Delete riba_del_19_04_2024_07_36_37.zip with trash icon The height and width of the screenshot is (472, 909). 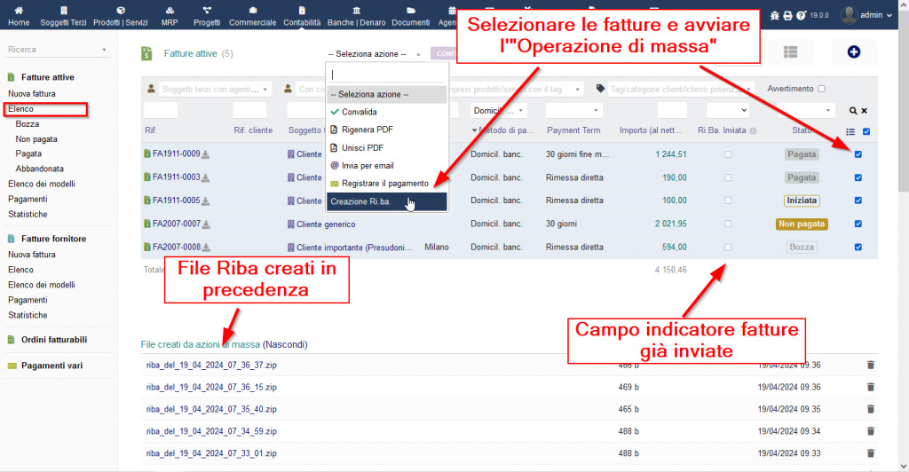(x=870, y=365)
